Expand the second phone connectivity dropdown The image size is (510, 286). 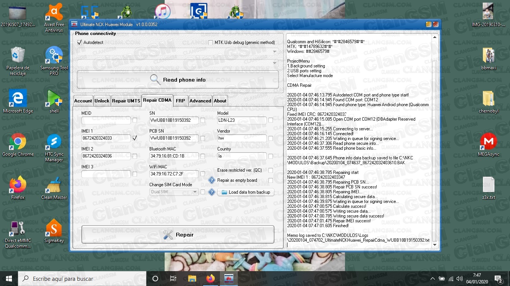tap(275, 63)
